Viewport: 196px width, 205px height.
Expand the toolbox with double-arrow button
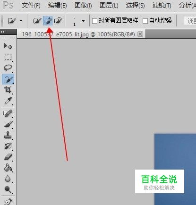tap(2, 32)
